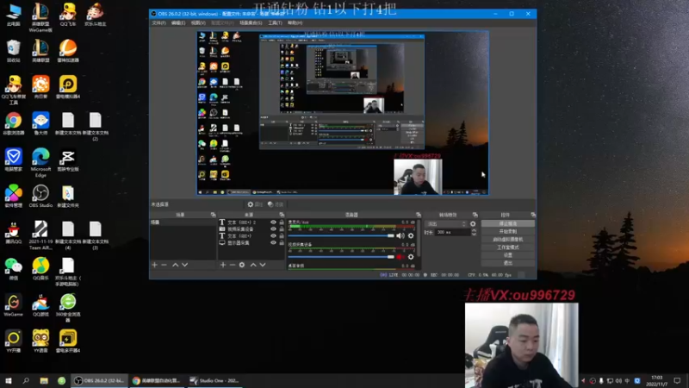This screenshot has width=689, height=388.
Task: Click the 开始录制 start recording button
Action: click(508, 231)
